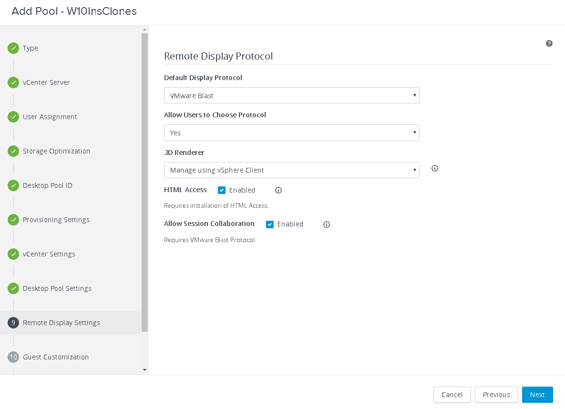Screen dimensions: 565x409
Task: Click the checkmark icon for vCenter Settings
Action: click(13, 254)
